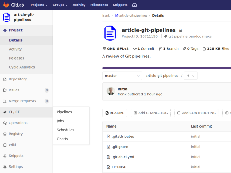
Task: Click the Merge Requests icon in sidebar
Action: point(5,101)
